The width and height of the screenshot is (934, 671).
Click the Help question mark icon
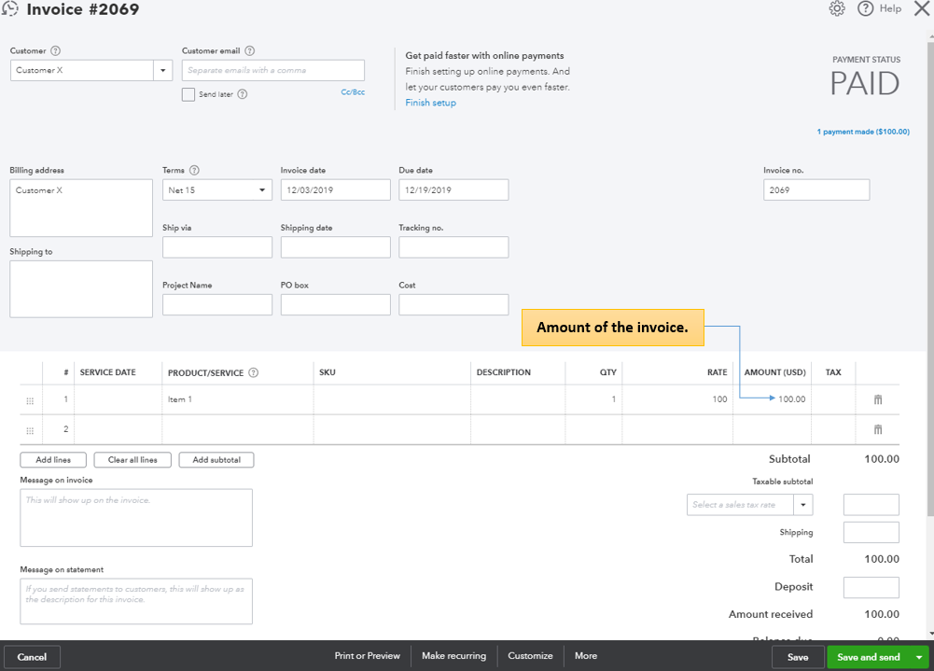click(865, 8)
